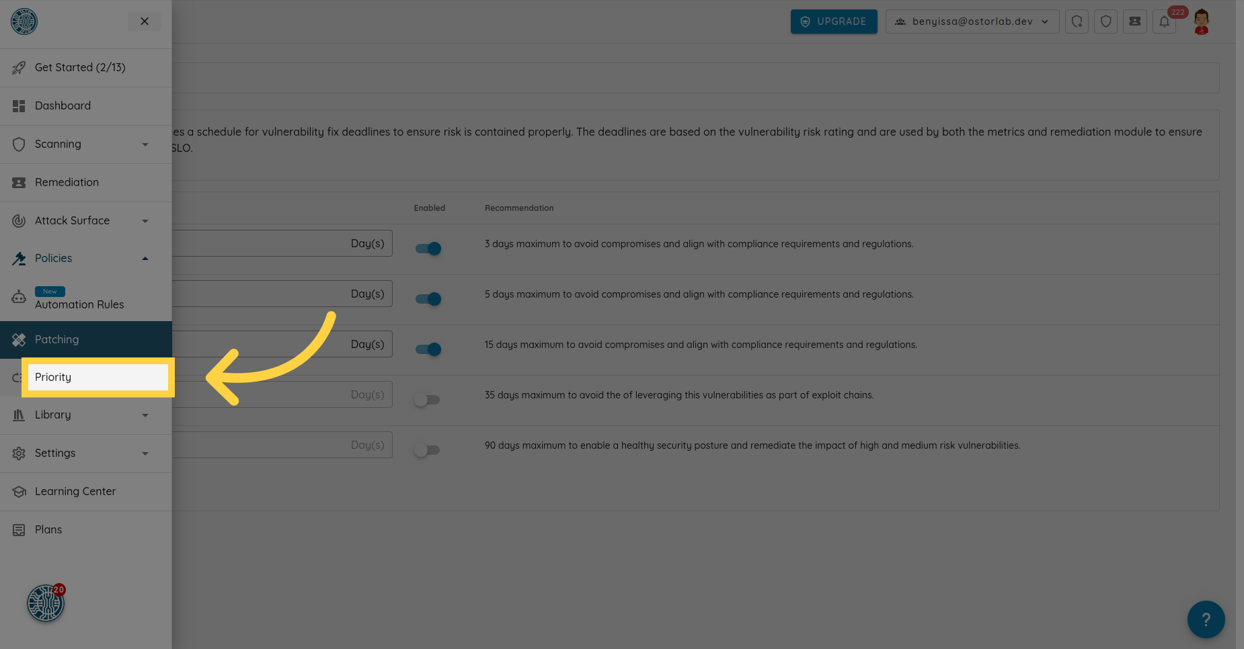This screenshot has width=1244, height=649.
Task: Click the Settings gear icon
Action: (x=19, y=453)
